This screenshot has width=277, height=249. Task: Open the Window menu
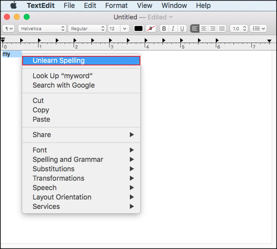(x=174, y=5)
